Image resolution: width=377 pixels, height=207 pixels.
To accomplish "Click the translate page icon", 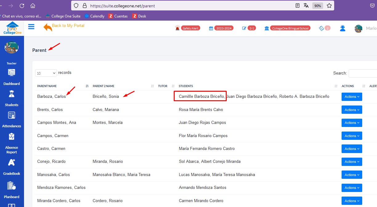I will (306, 6).
